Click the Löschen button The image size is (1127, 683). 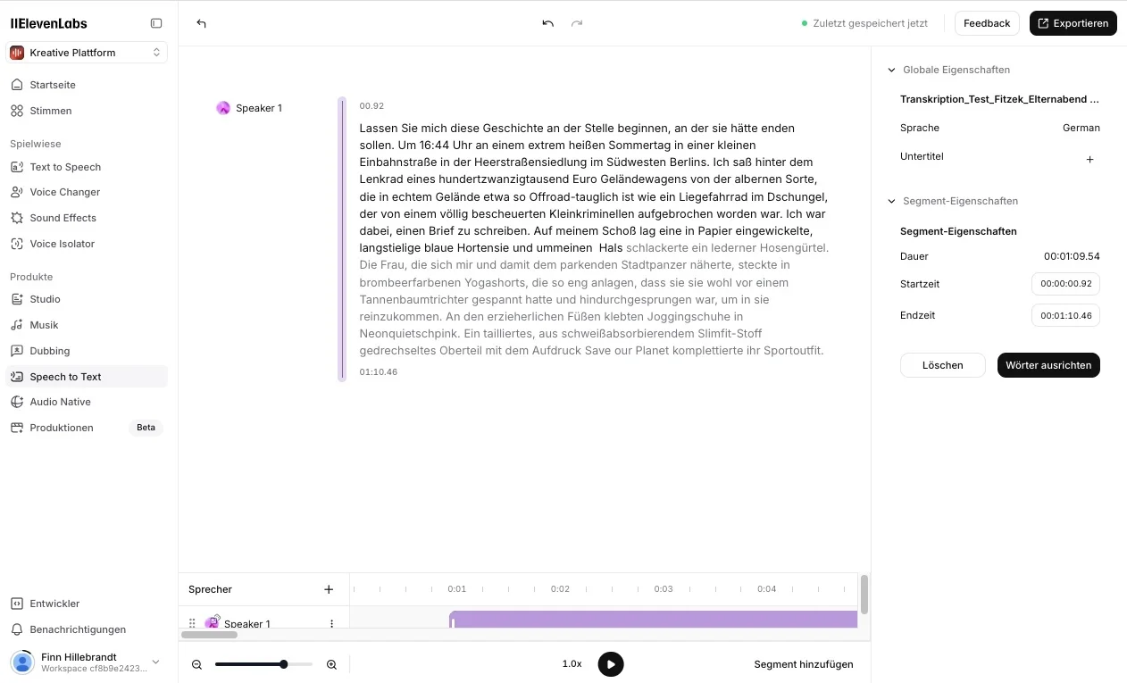coord(942,364)
